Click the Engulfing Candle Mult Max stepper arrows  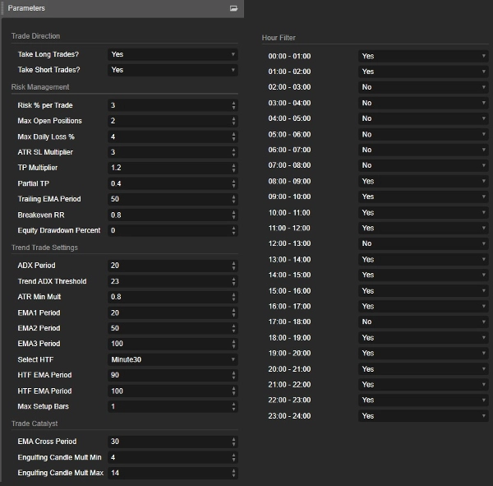tap(233, 473)
